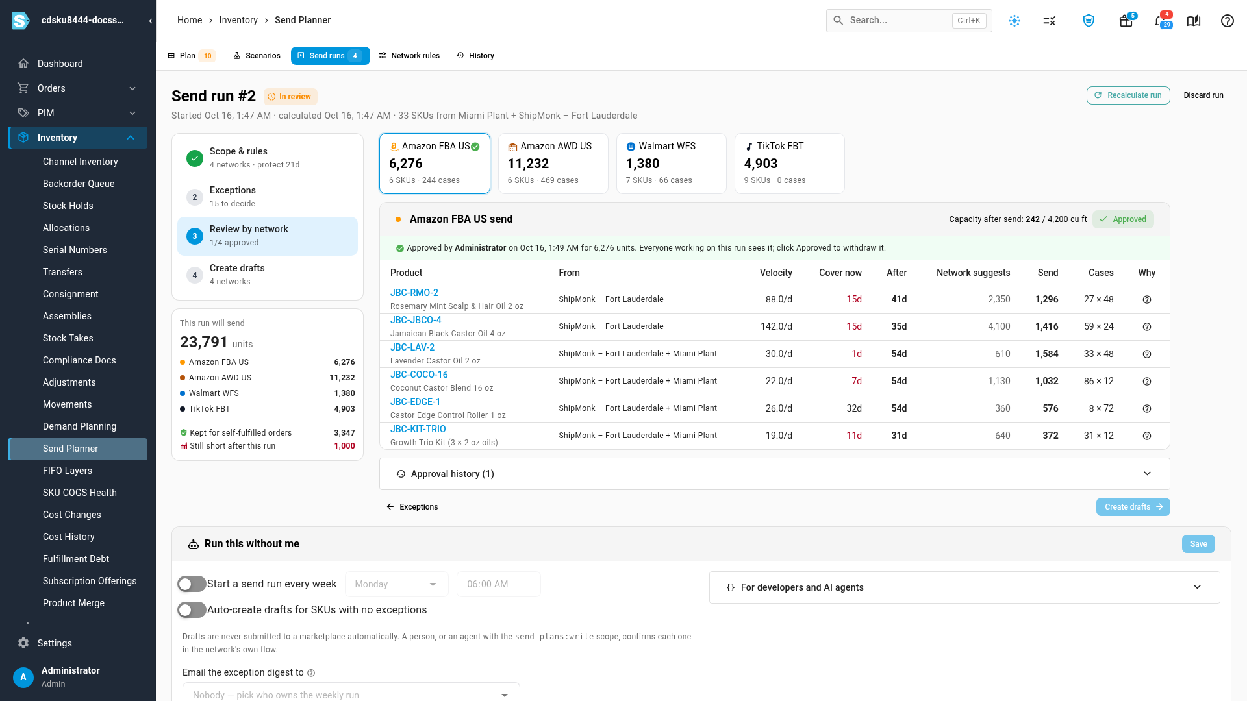This screenshot has height=701, width=1247.
Task: Enable Start a send run every week
Action: [192, 584]
